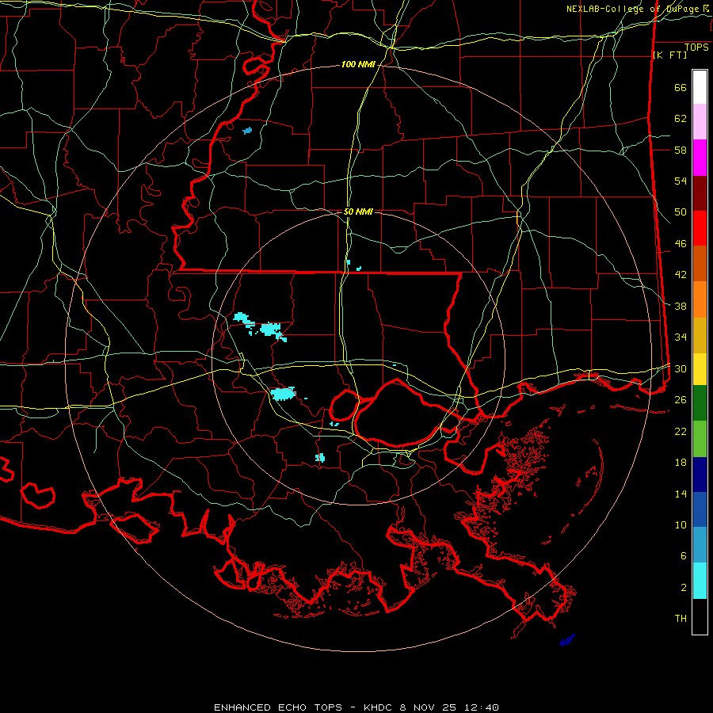Screen dimensions: 713x713
Task: Click the 58 value on the legend
Action: (x=681, y=150)
